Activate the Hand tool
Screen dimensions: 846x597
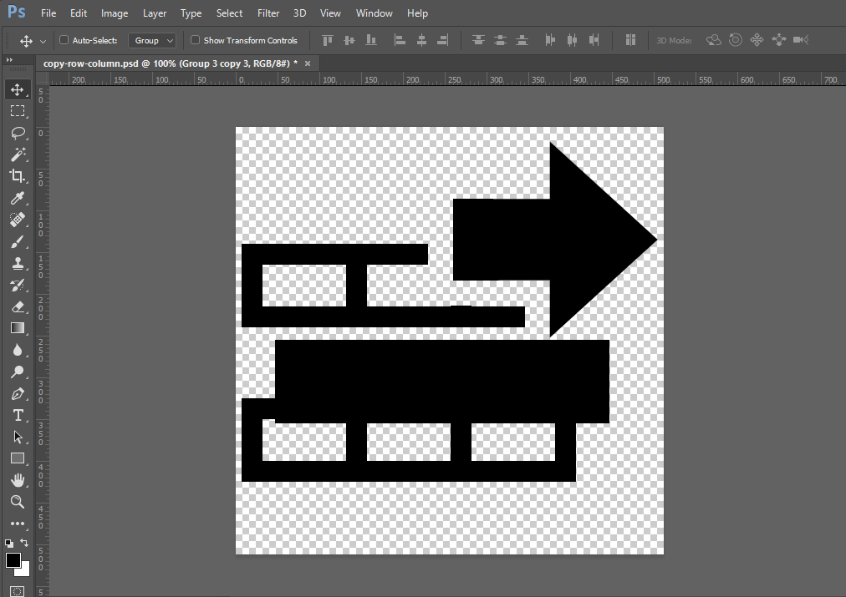[x=18, y=480]
